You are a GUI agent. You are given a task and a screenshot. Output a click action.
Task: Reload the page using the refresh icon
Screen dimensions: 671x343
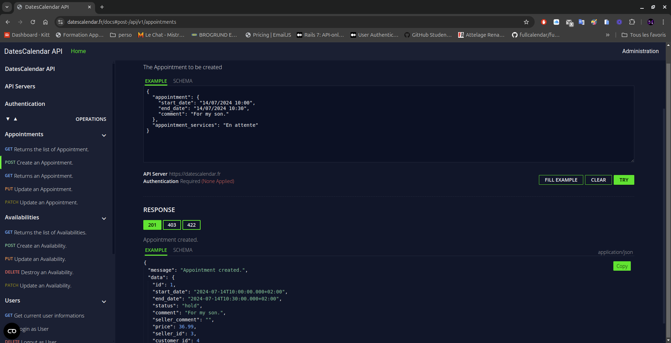pos(33,22)
